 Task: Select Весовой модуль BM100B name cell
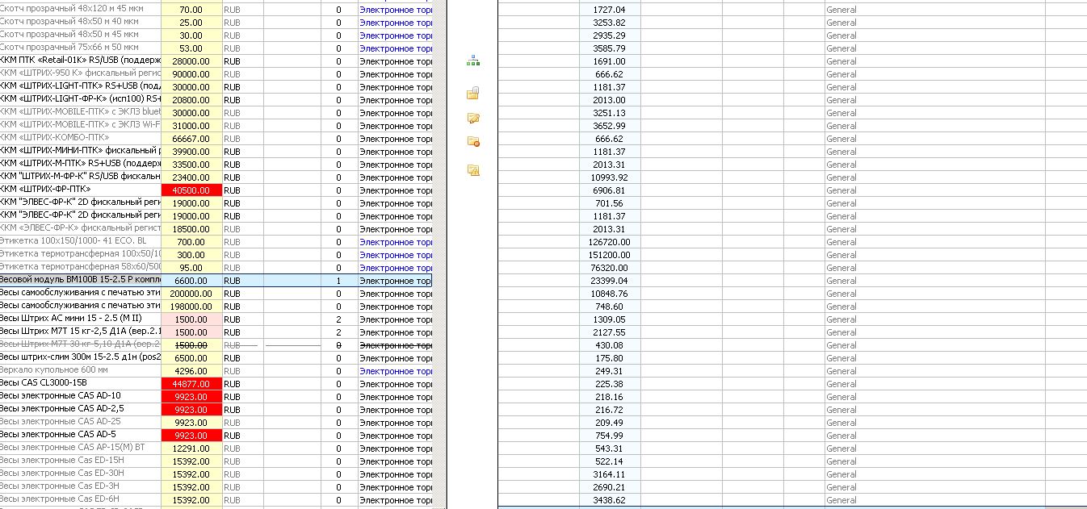pyautogui.click(x=81, y=281)
